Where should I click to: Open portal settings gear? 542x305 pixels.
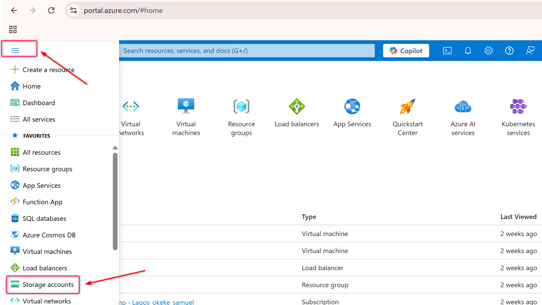tap(488, 51)
